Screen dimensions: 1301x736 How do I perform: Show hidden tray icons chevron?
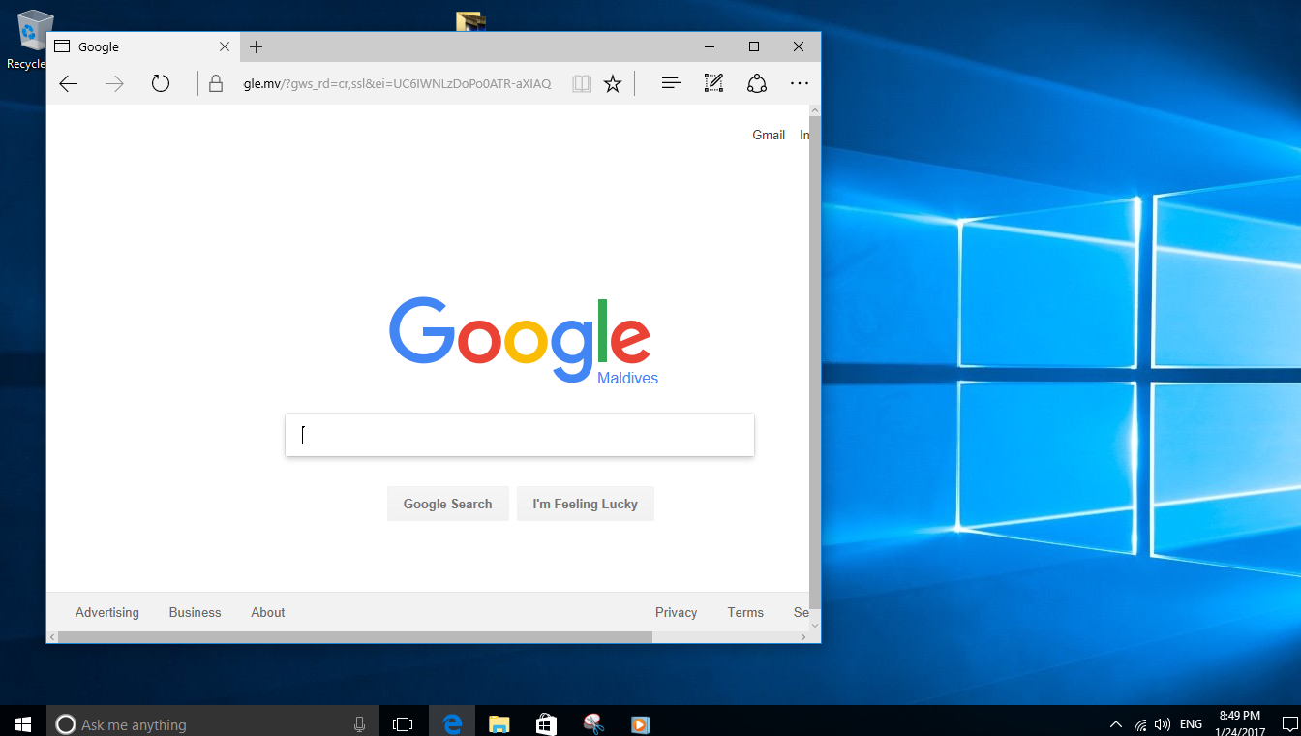pyautogui.click(x=1115, y=723)
